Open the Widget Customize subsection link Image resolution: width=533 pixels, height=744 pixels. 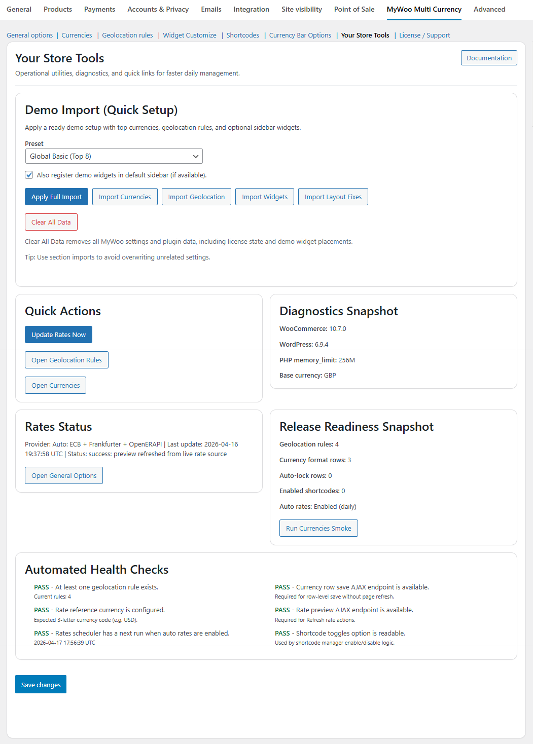click(190, 35)
